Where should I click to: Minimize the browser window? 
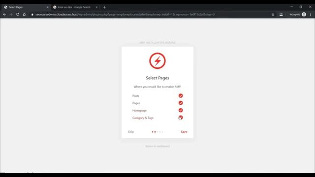(291, 7)
